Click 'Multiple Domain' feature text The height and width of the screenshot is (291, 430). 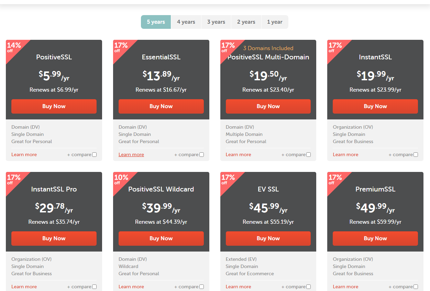click(x=244, y=135)
